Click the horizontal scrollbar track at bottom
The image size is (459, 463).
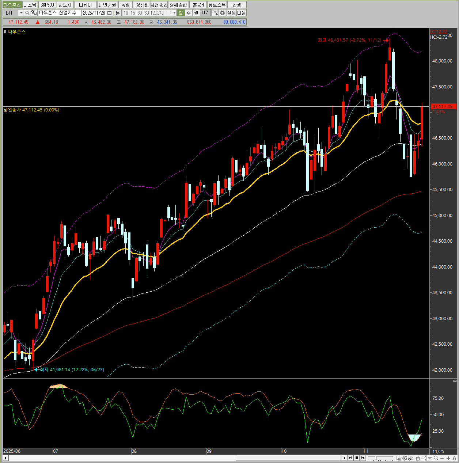[175, 458]
